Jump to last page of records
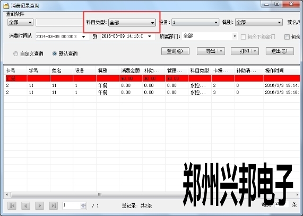The width and height of the screenshot is (303, 216). tap(54, 205)
